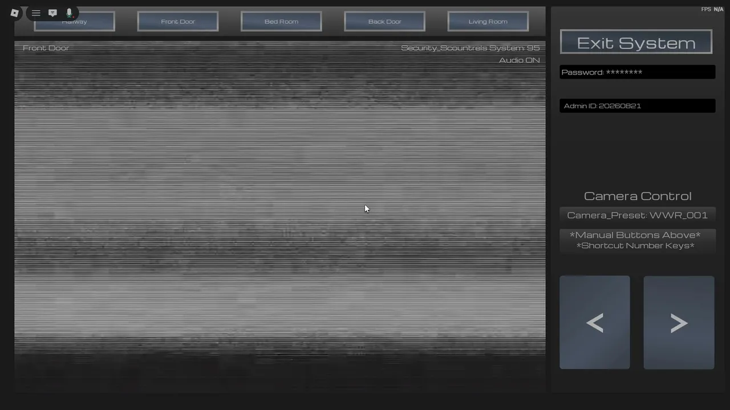Click the Camera_Preset WWR_001 label
Viewport: 730px width, 410px height.
click(x=637, y=215)
